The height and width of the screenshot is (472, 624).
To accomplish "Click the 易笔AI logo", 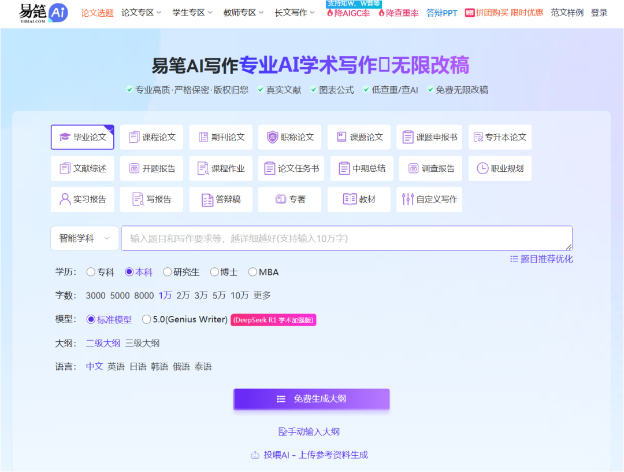I will [43, 13].
